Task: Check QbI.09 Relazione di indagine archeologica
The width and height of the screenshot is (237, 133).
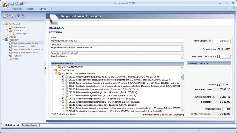Action: pos(63,102)
